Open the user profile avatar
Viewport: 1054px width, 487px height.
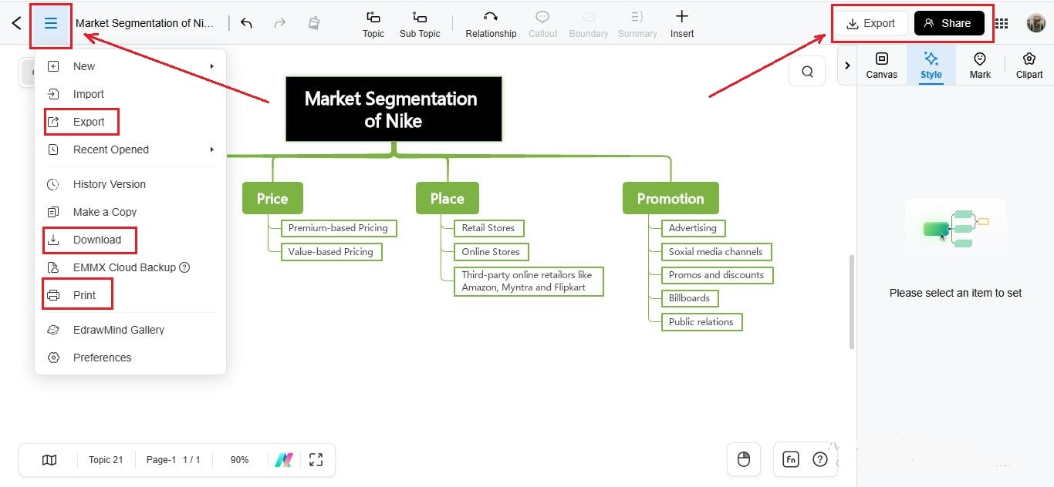click(1035, 23)
